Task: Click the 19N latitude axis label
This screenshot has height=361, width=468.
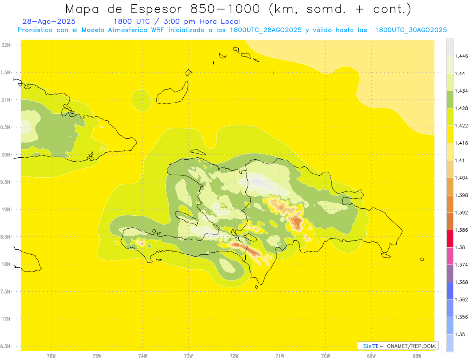Action: 6,209
